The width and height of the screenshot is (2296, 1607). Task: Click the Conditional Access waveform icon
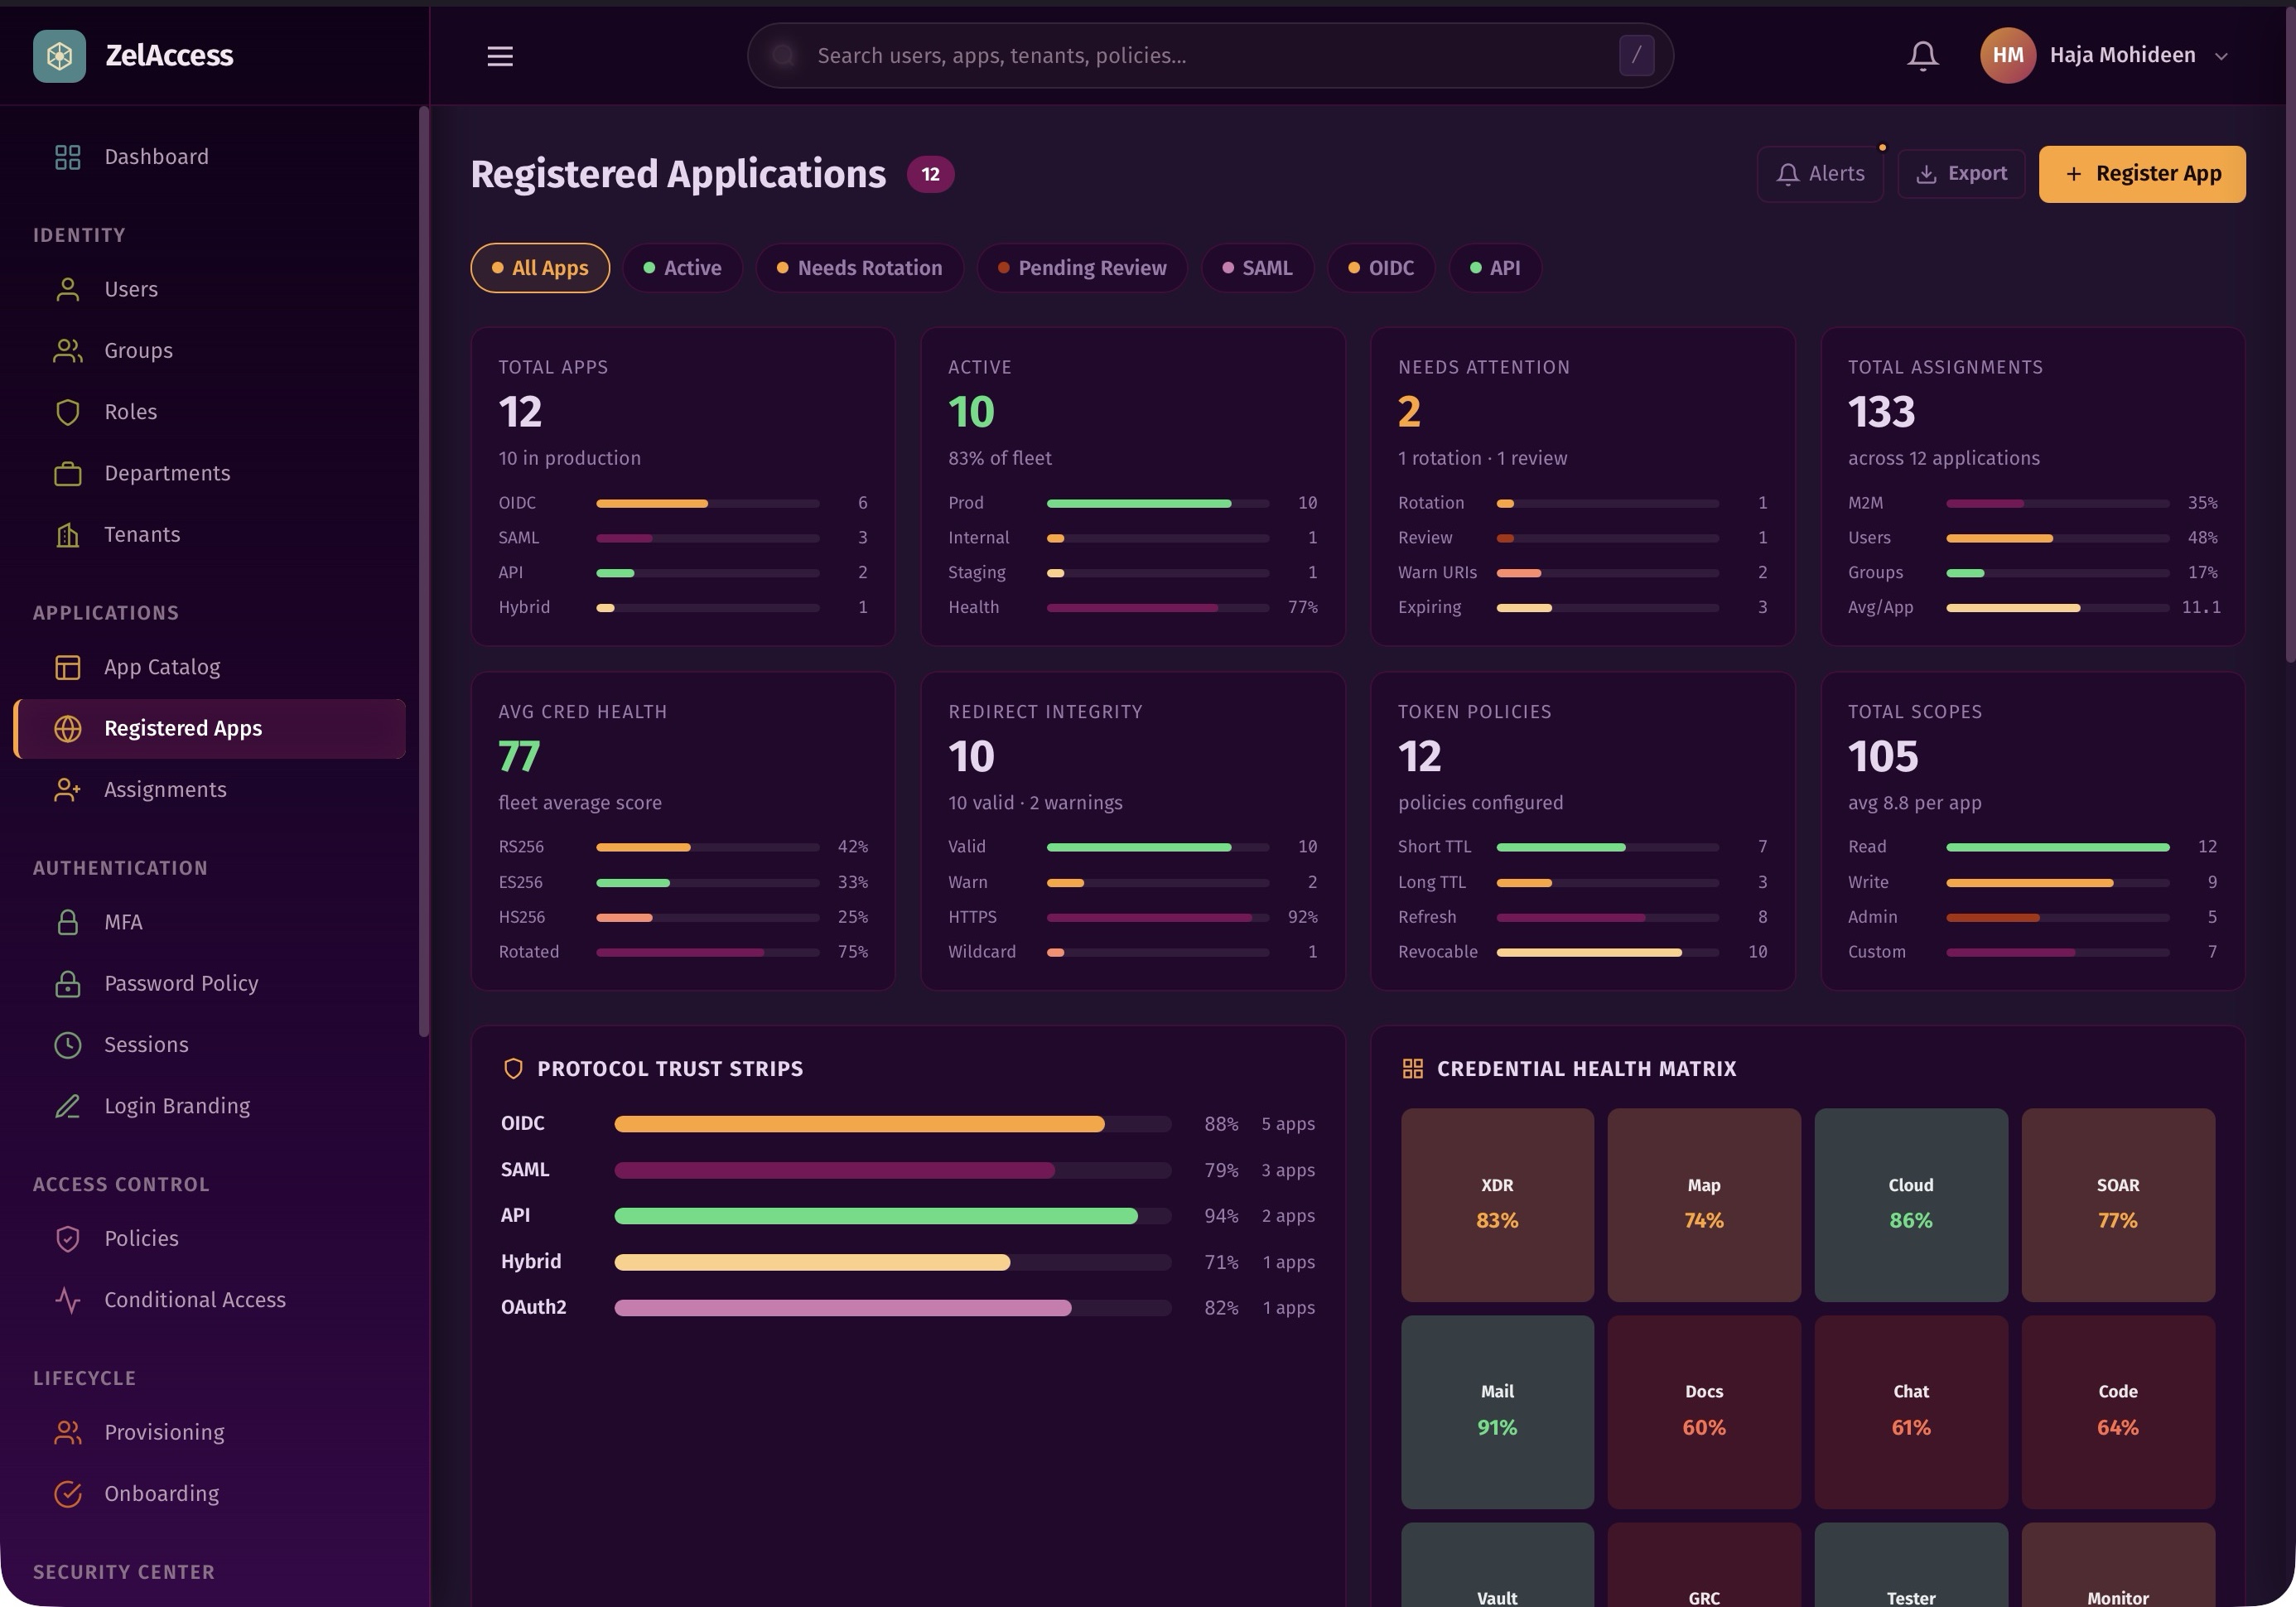tap(67, 1300)
